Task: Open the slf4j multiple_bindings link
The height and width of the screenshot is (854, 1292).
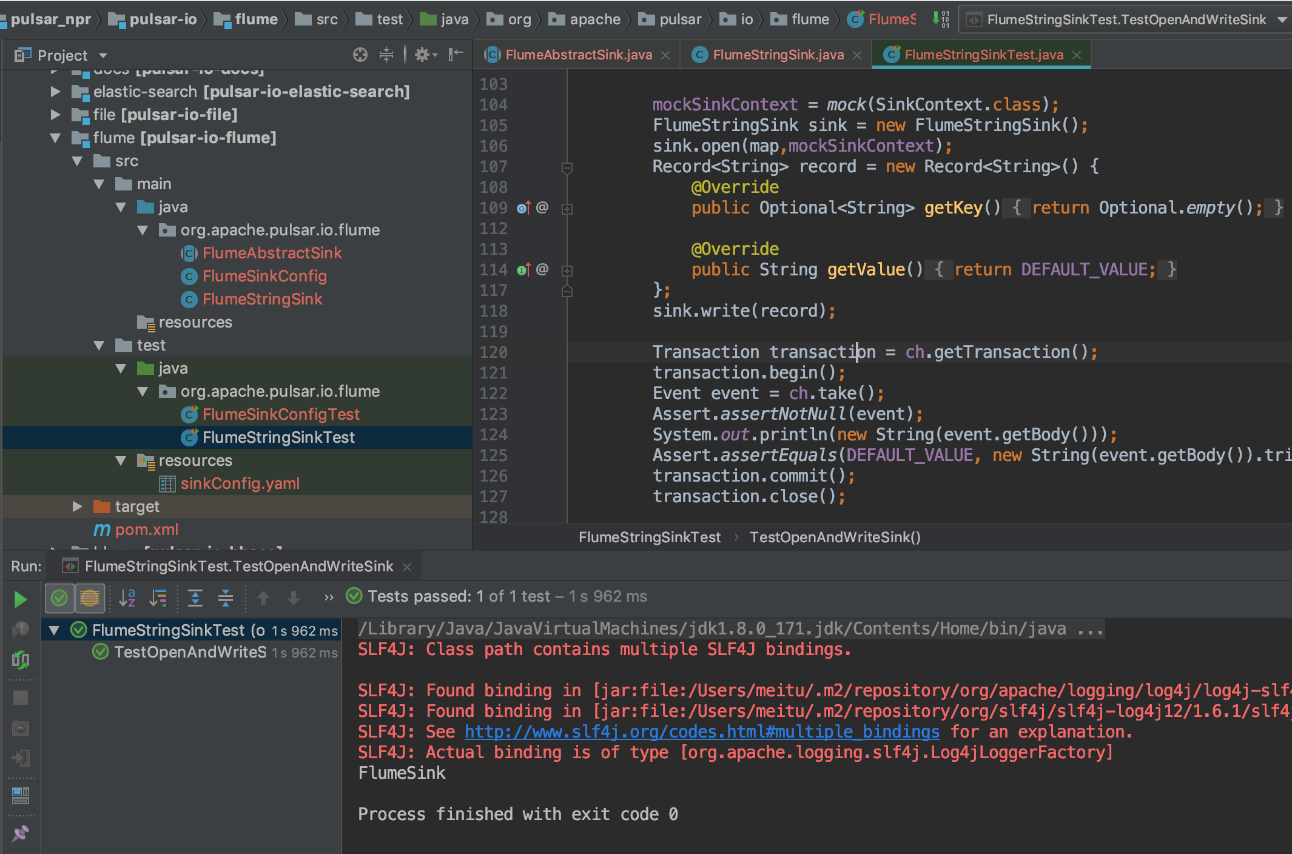Action: [702, 732]
